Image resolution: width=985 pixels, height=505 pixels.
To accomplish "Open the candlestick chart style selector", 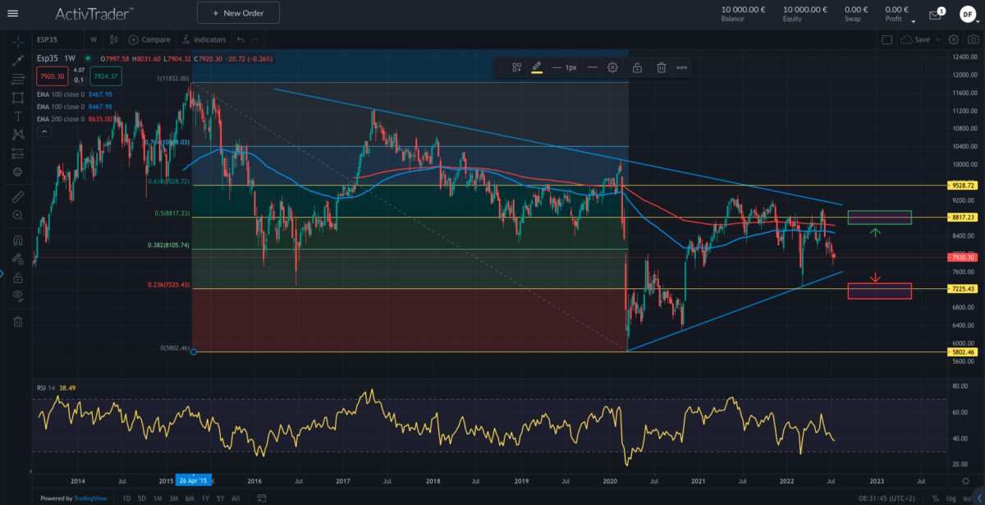I will tap(112, 39).
